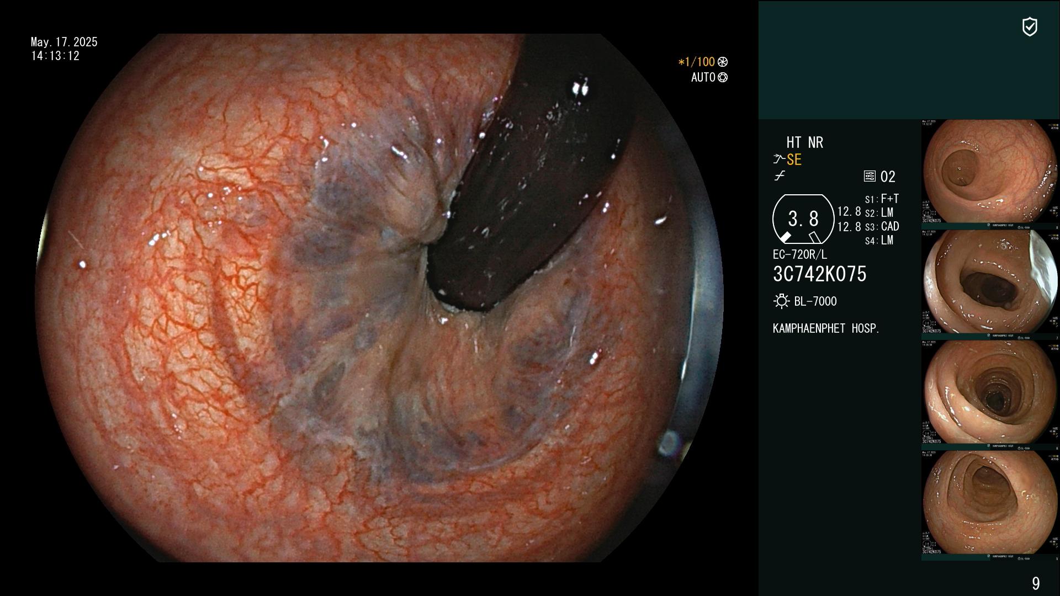Click the hollow channel marker in scope diagram
Viewport: 1060px width, 596px height.
(x=814, y=237)
